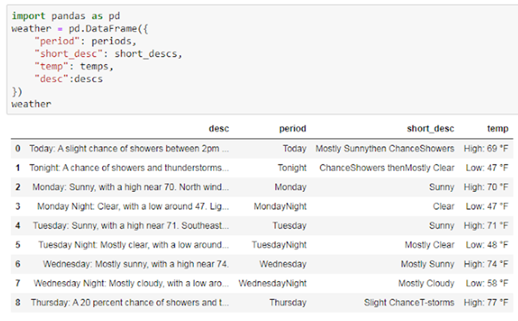The height and width of the screenshot is (321, 518).
Task: Click the last 'weather' line in the code cell
Action: click(x=31, y=104)
